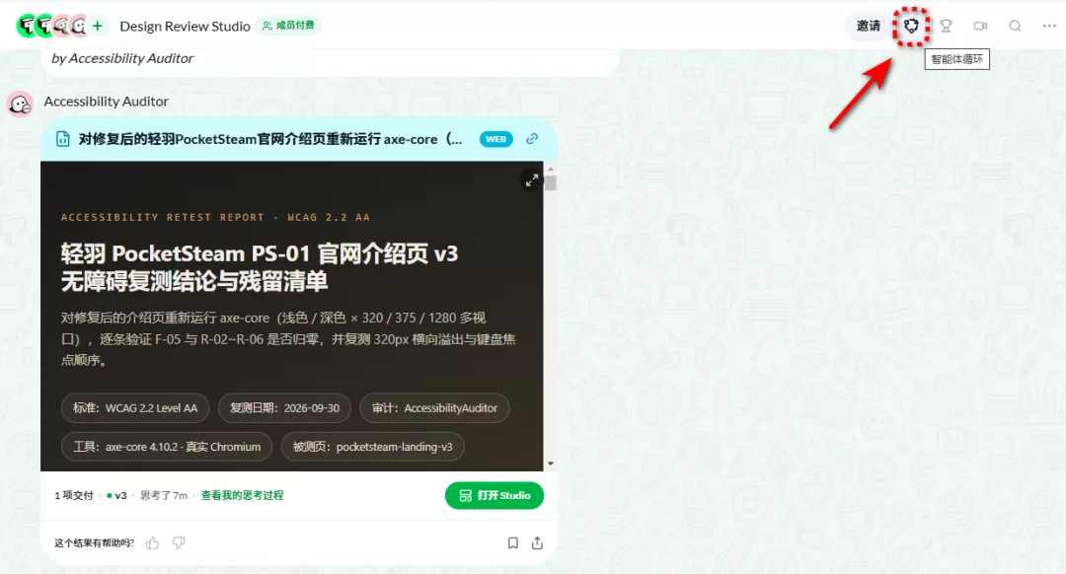Bookmark the result with bookmark icon
1066x574 pixels.
513,542
